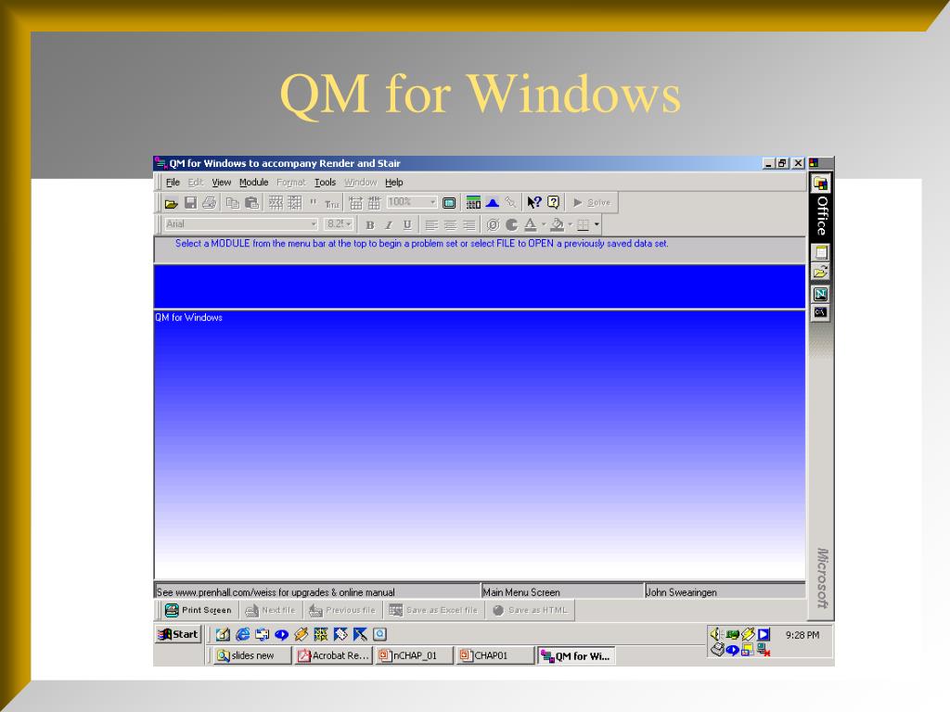The height and width of the screenshot is (712, 950).
Task: Click the volume speaker tray icon
Action: 715,634
